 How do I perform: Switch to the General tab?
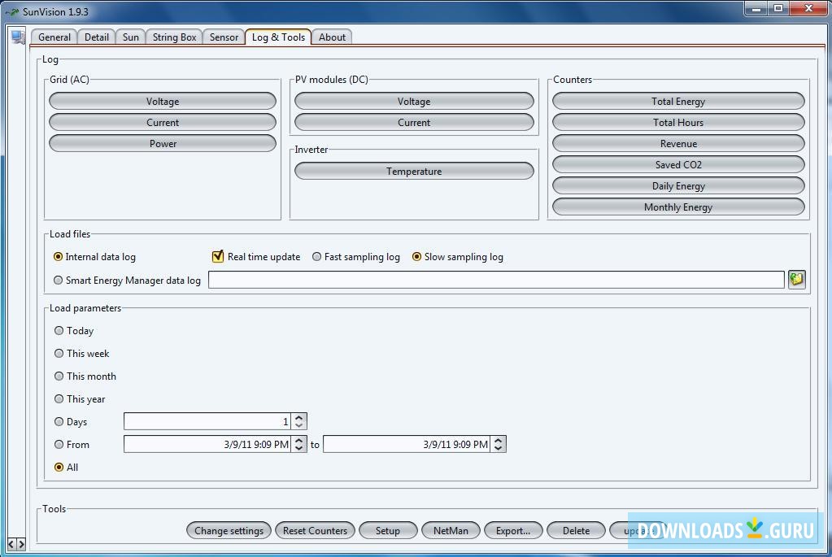tap(54, 37)
